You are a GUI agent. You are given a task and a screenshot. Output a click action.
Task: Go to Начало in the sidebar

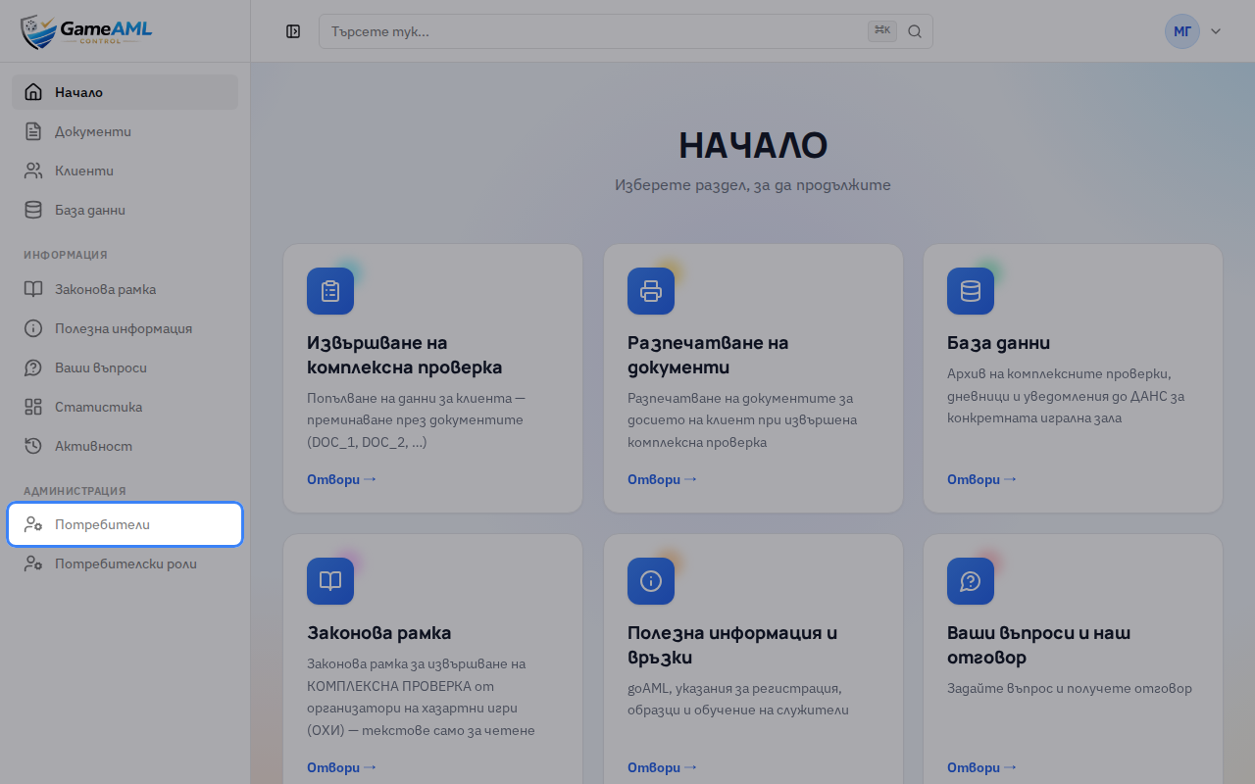click(x=125, y=92)
